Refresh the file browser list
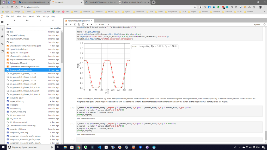 (x=53, y=20)
